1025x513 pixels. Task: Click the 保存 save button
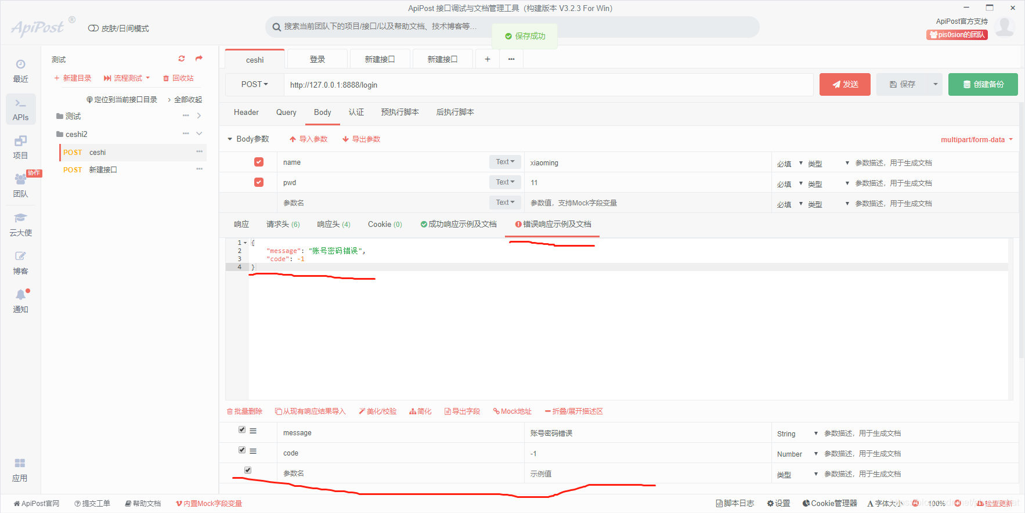point(903,85)
